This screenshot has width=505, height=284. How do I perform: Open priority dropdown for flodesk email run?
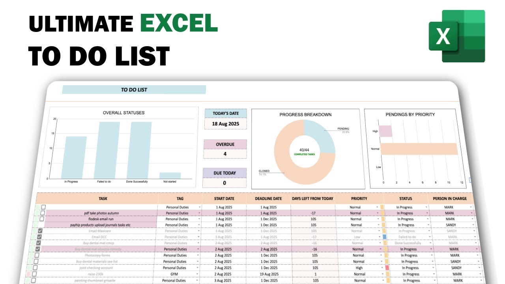tap(378, 219)
